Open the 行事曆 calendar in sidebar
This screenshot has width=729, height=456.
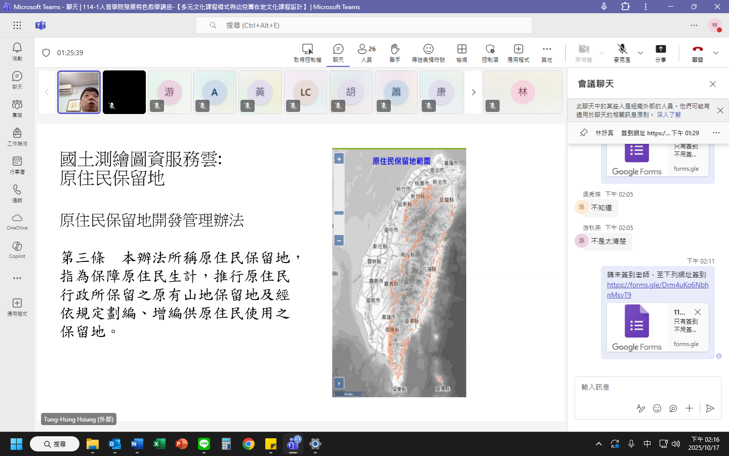coord(17,165)
